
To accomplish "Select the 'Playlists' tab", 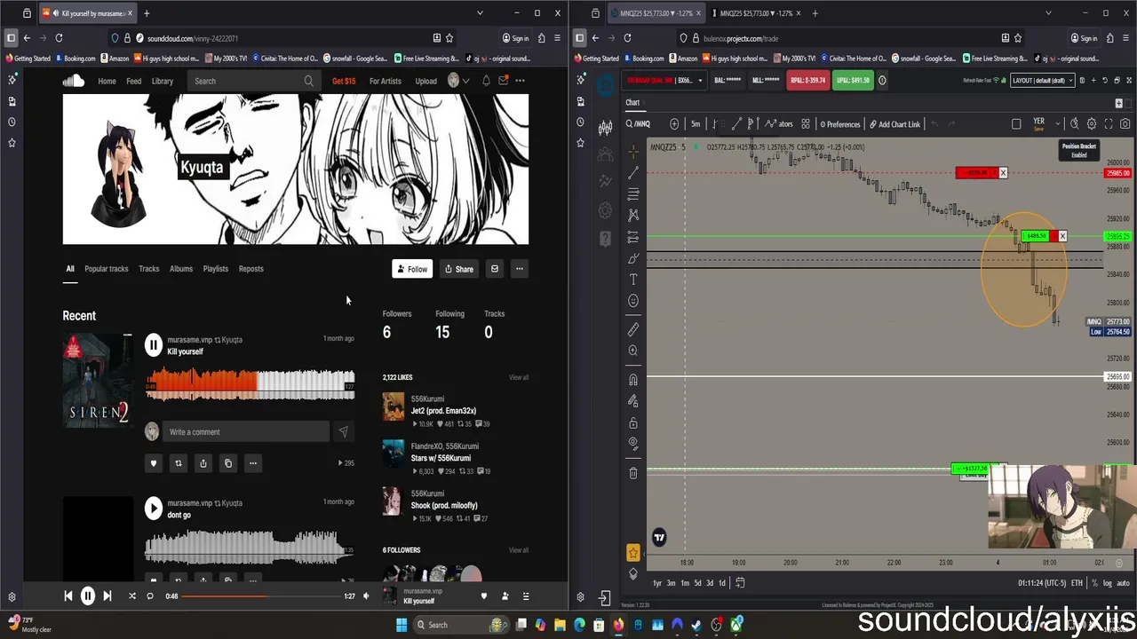I will [215, 269].
